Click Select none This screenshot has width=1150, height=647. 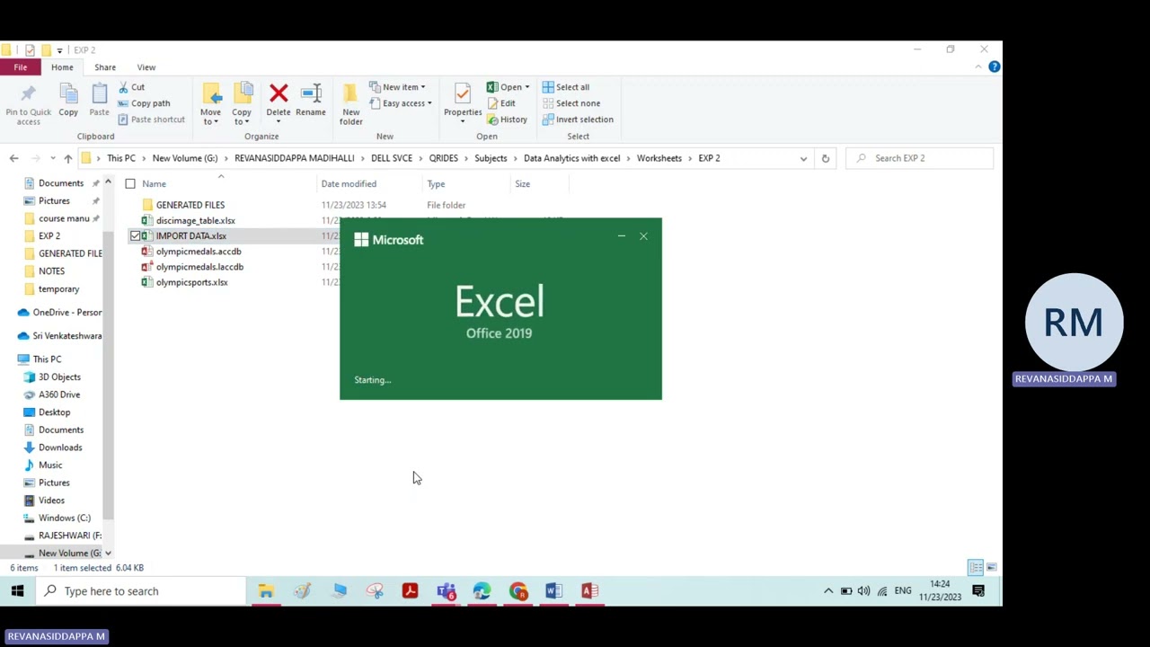(x=571, y=103)
